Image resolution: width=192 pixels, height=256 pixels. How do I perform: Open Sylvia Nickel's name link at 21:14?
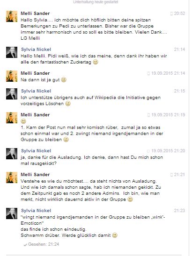pyautogui.click(x=36, y=50)
